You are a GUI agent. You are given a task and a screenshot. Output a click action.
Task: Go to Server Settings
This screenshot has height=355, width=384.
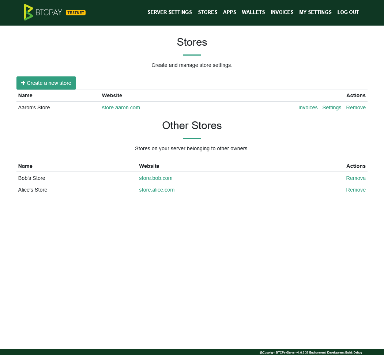click(169, 12)
